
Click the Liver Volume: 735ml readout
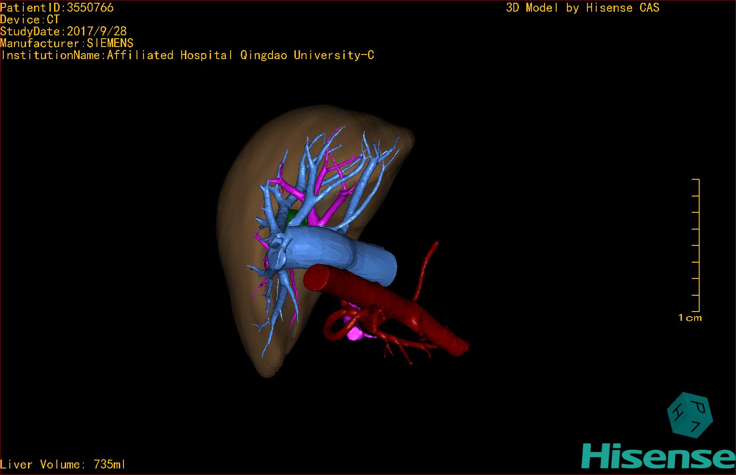point(63,464)
